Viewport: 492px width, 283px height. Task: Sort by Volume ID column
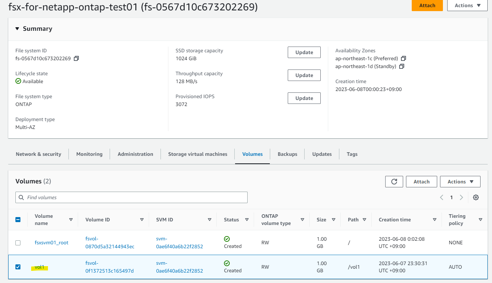pos(142,220)
